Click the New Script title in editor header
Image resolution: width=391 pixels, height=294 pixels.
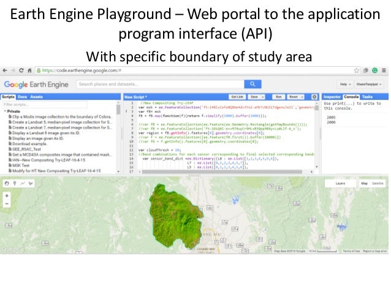tap(135, 97)
